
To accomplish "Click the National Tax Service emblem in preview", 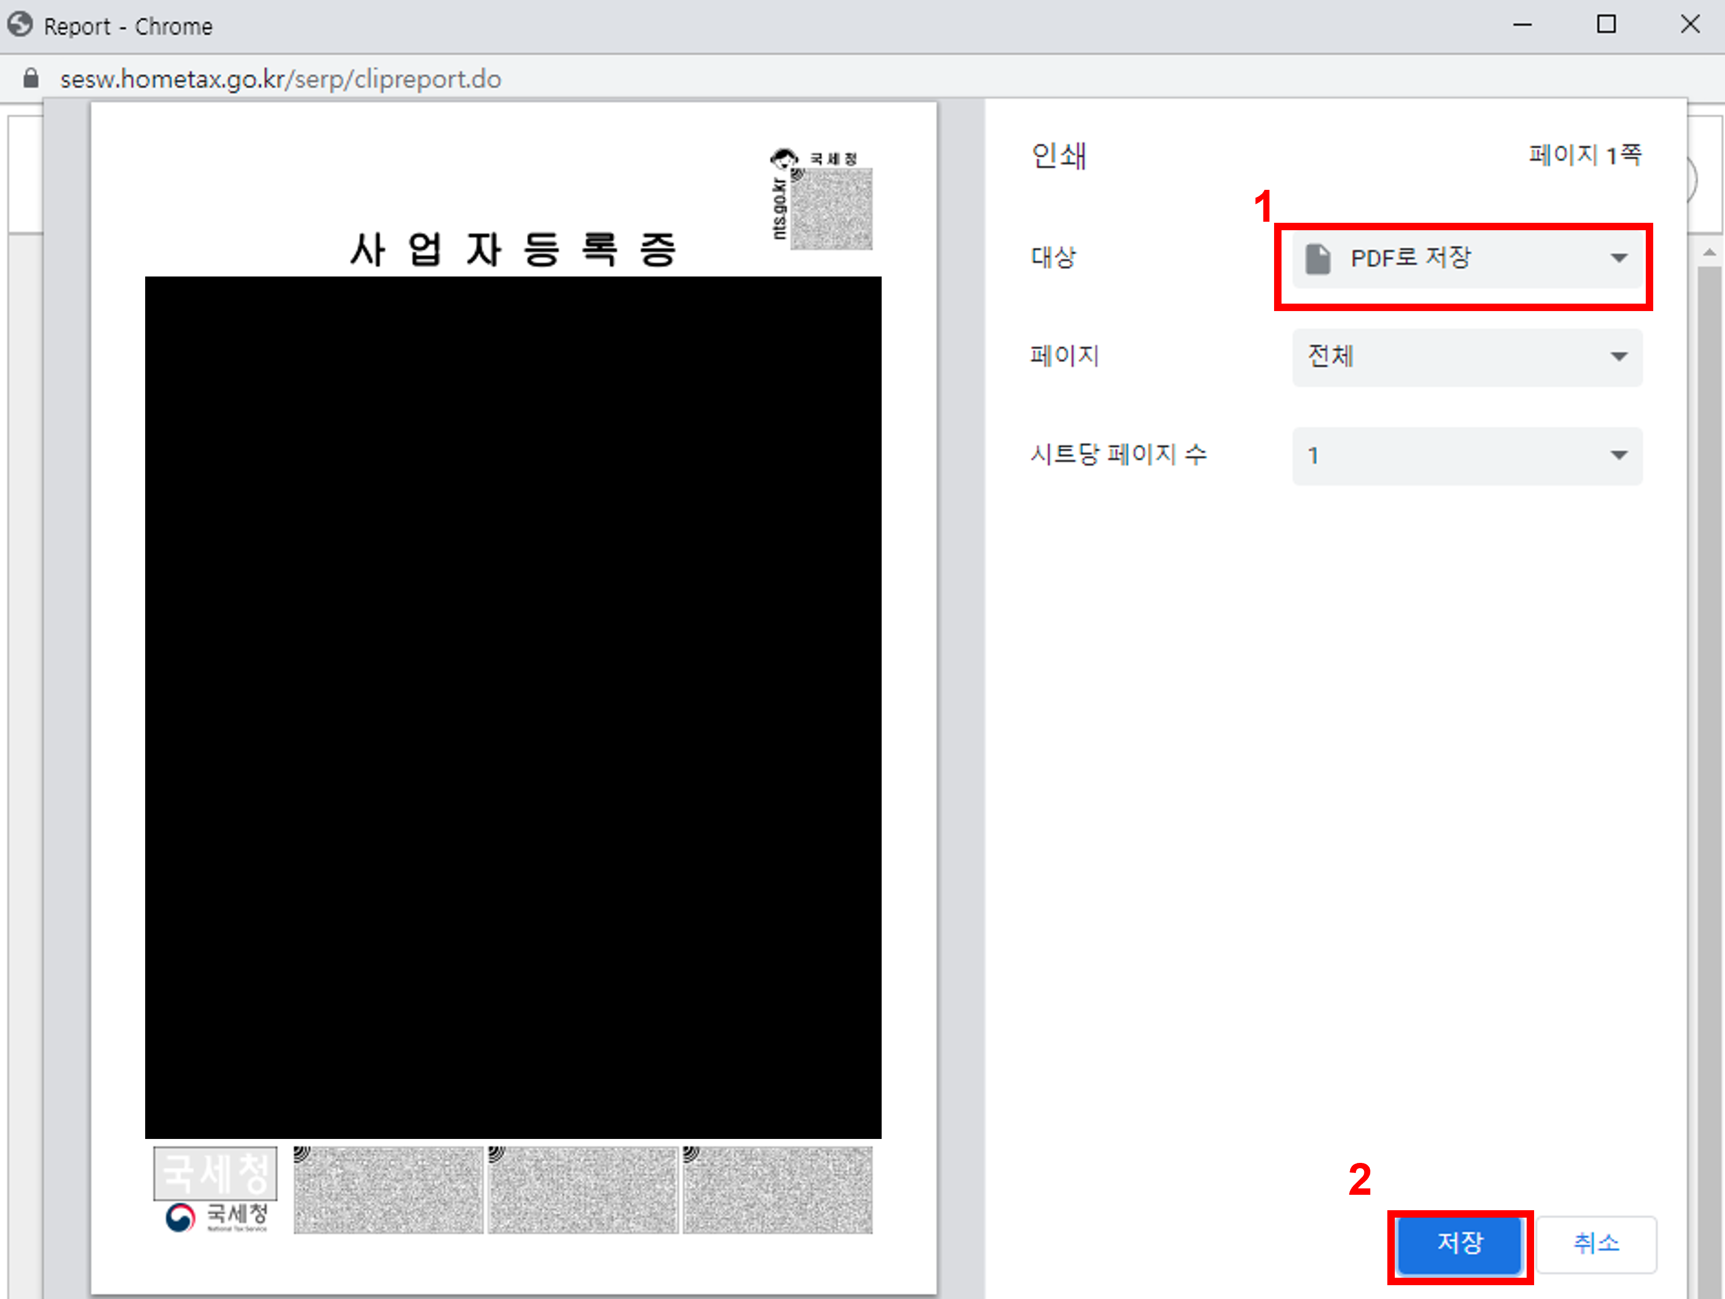I will (x=182, y=1217).
